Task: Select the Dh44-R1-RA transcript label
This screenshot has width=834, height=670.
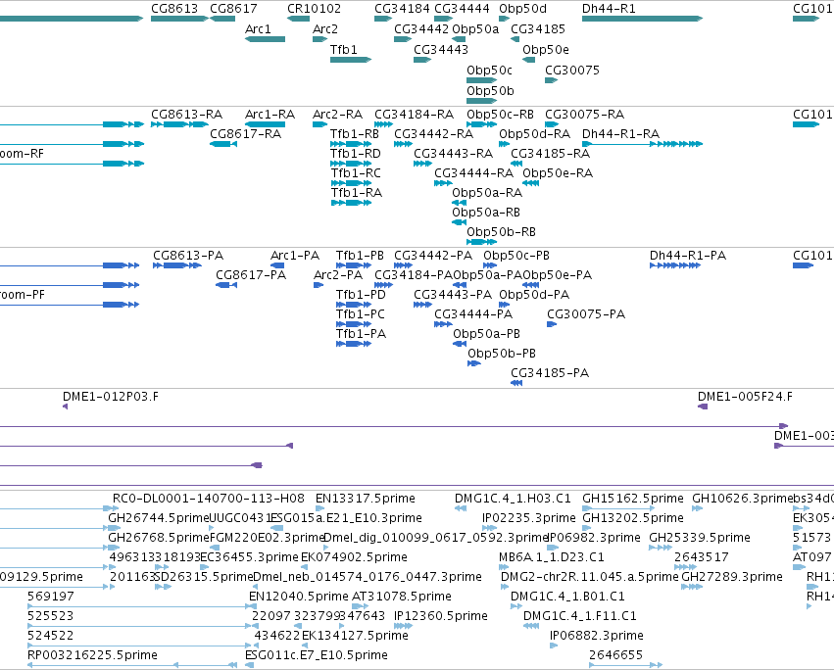Action: tap(620, 134)
